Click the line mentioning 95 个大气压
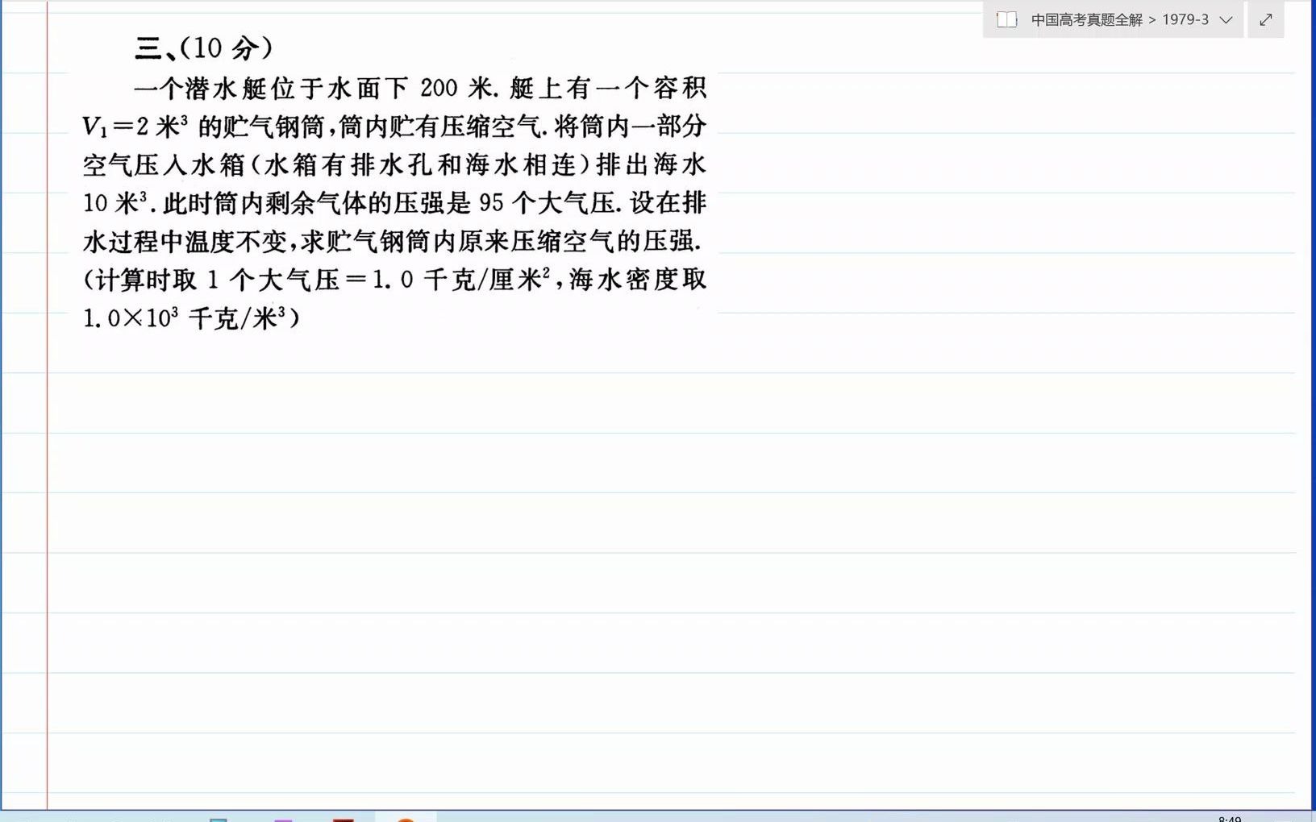1316x822 pixels. pyautogui.click(x=395, y=203)
